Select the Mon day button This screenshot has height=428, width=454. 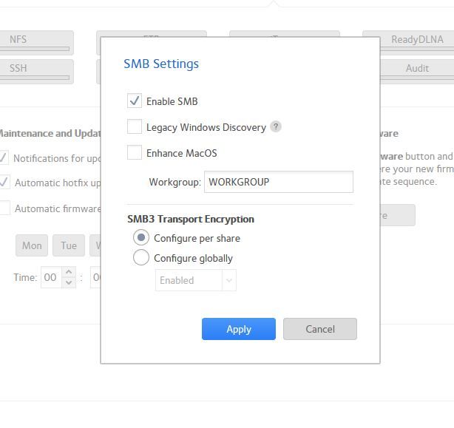click(32, 245)
